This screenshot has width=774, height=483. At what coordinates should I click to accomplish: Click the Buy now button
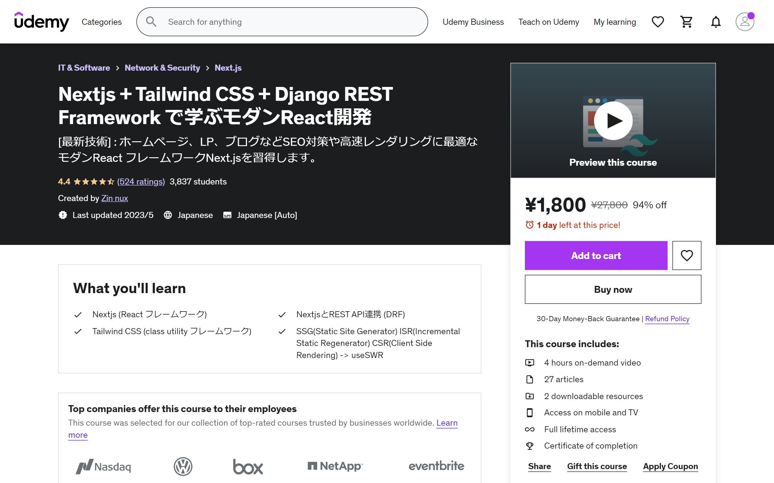613,289
